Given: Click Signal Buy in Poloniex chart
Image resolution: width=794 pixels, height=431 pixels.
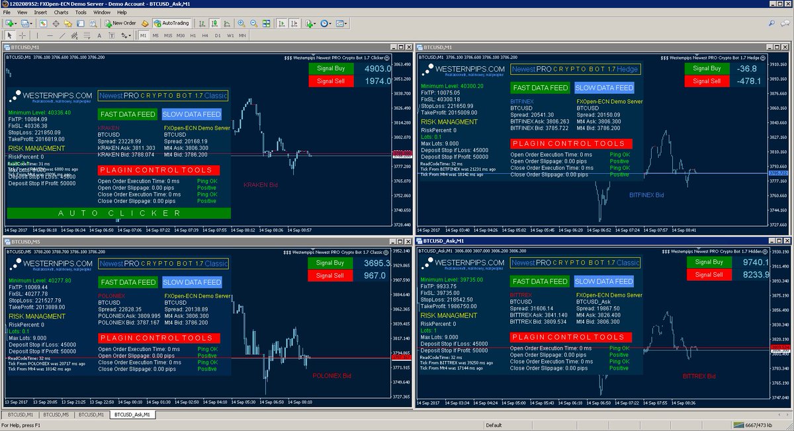Looking at the screenshot, I should (x=331, y=262).
